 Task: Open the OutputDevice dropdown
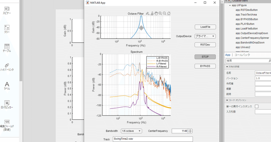coord(205,36)
